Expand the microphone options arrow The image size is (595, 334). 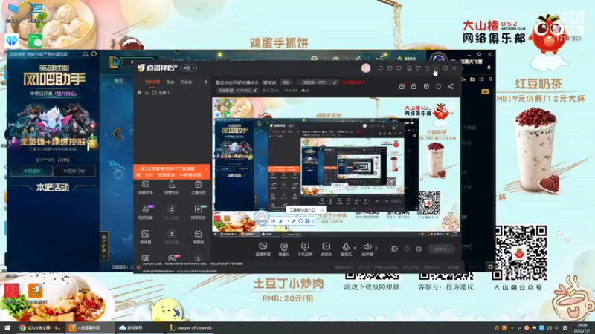click(x=355, y=248)
